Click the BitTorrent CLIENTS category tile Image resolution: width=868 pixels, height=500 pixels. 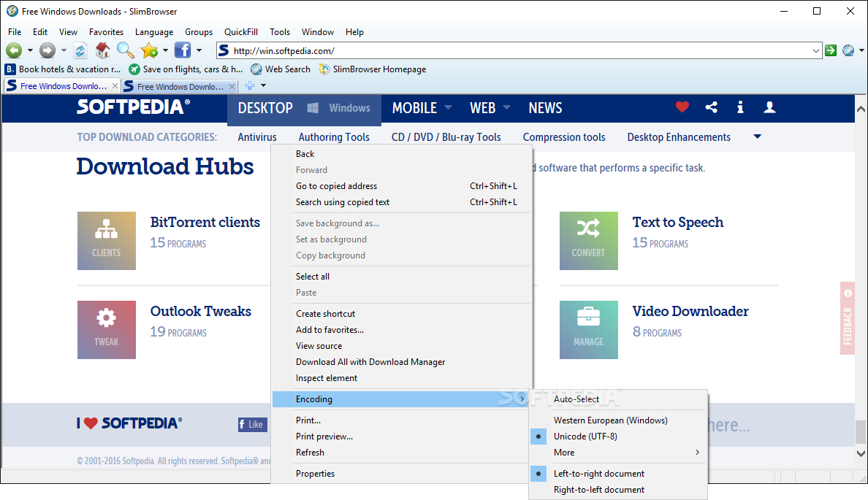[106, 241]
